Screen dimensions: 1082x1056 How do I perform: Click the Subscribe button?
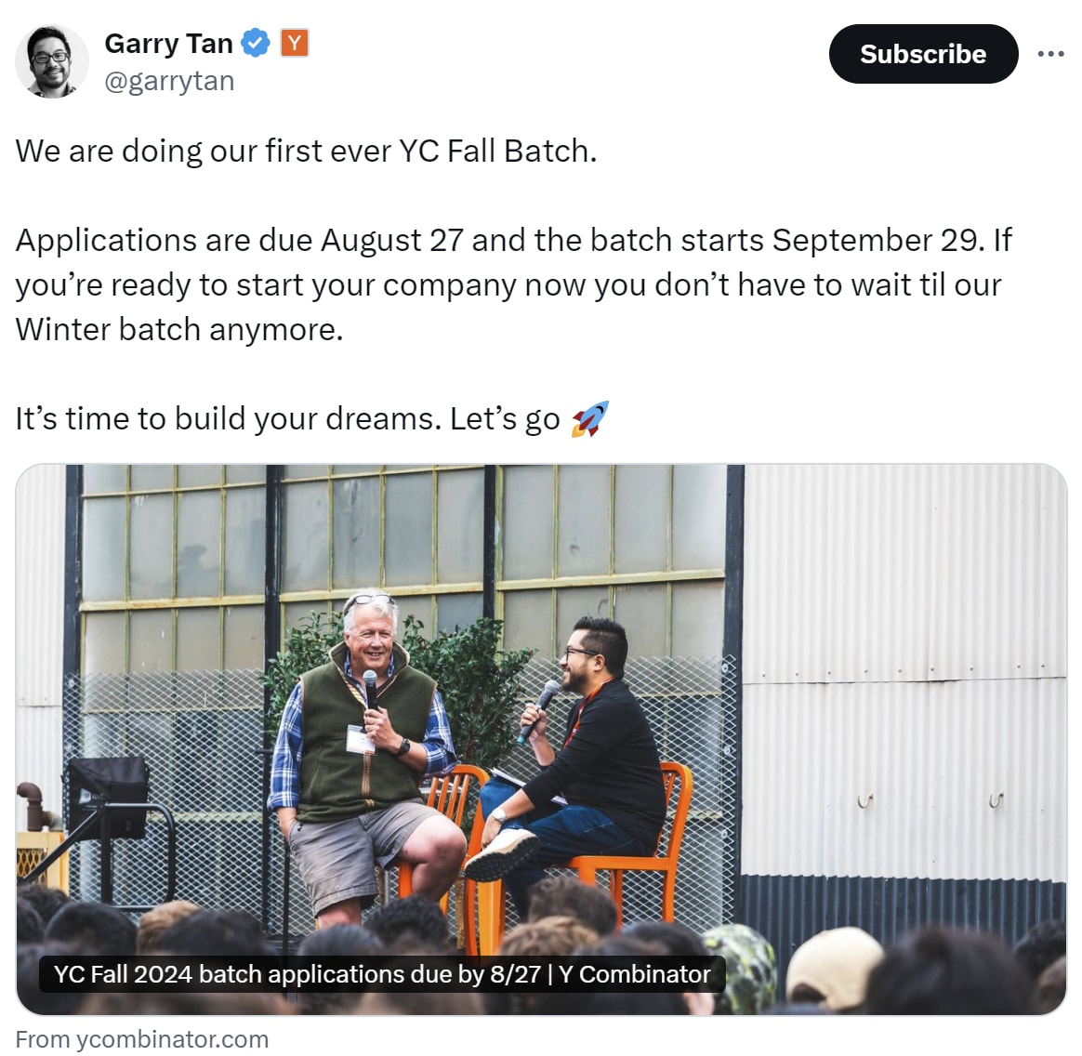923,54
